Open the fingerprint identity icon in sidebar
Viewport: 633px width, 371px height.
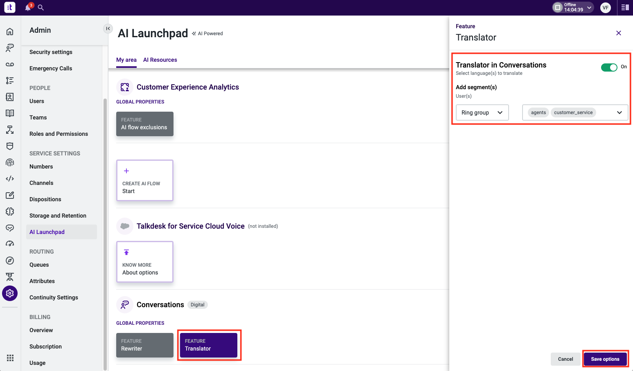pyautogui.click(x=10, y=162)
